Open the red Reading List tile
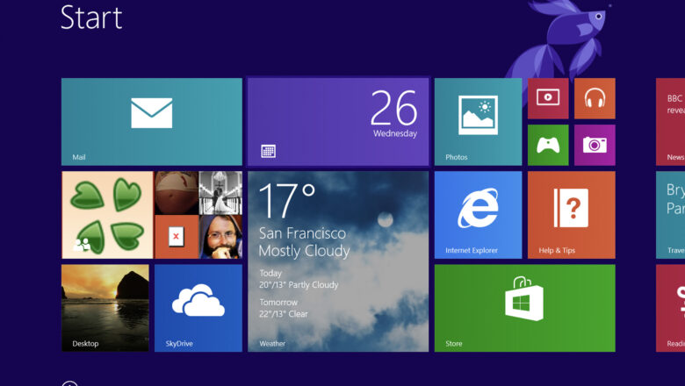This screenshot has height=386, width=685. point(671,307)
